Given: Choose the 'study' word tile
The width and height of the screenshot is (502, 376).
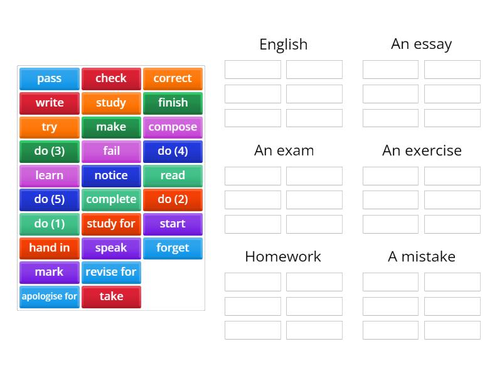Looking at the screenshot, I should pyautogui.click(x=111, y=103).
